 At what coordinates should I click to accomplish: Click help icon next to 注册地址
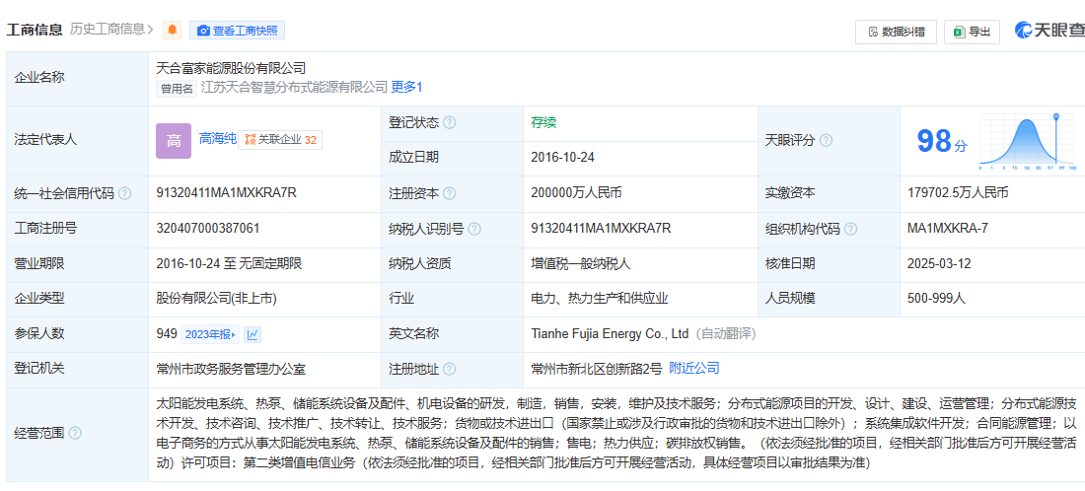450,369
